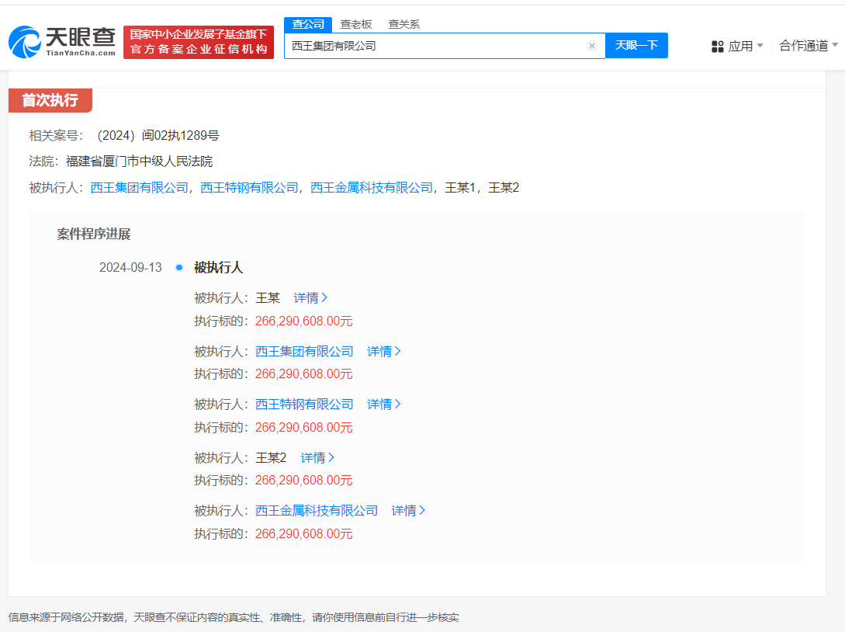Click the blue timeline dot beside 被执行人
The width and height of the screenshot is (845, 632).
[x=179, y=267]
